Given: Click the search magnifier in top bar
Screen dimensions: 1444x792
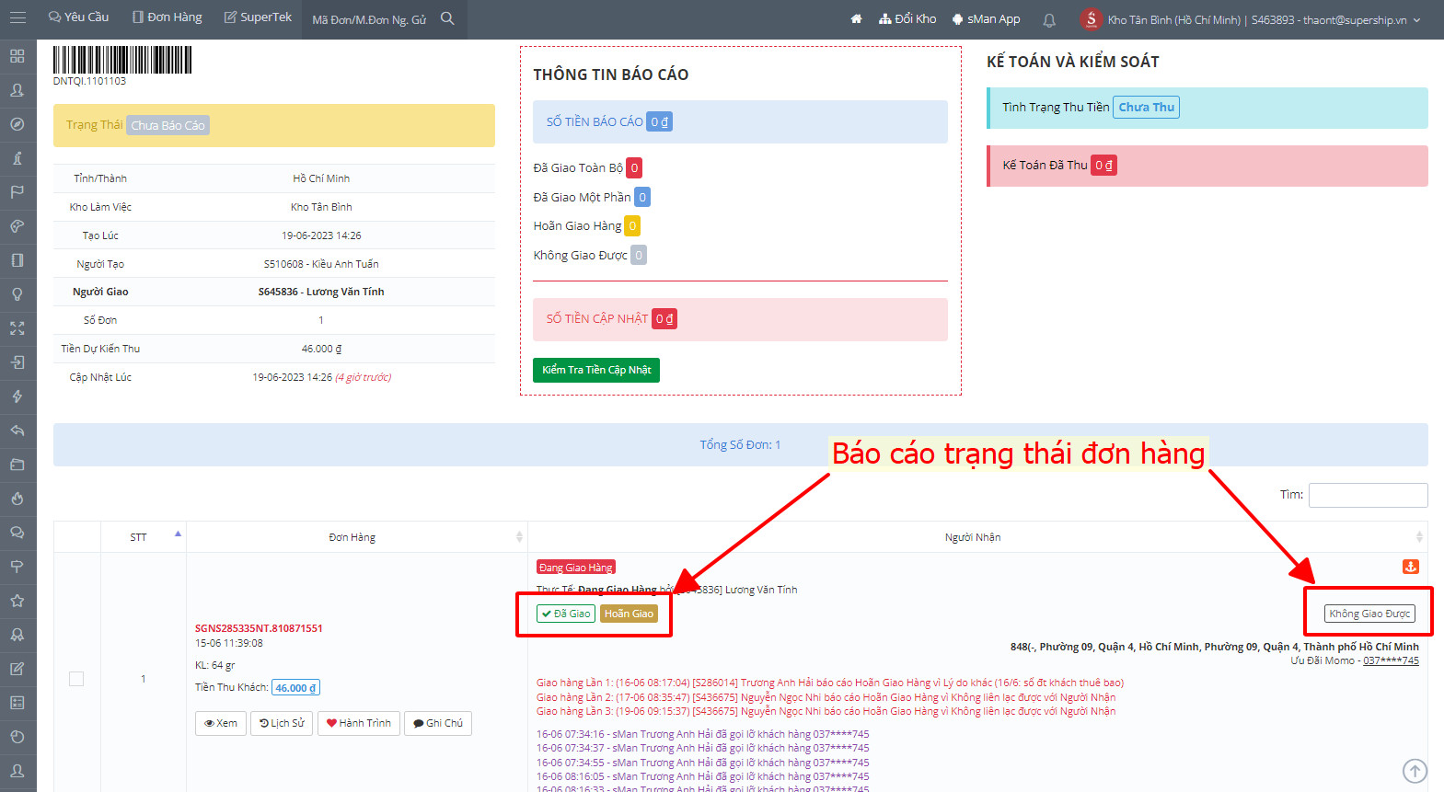Looking at the screenshot, I should pyautogui.click(x=447, y=18).
